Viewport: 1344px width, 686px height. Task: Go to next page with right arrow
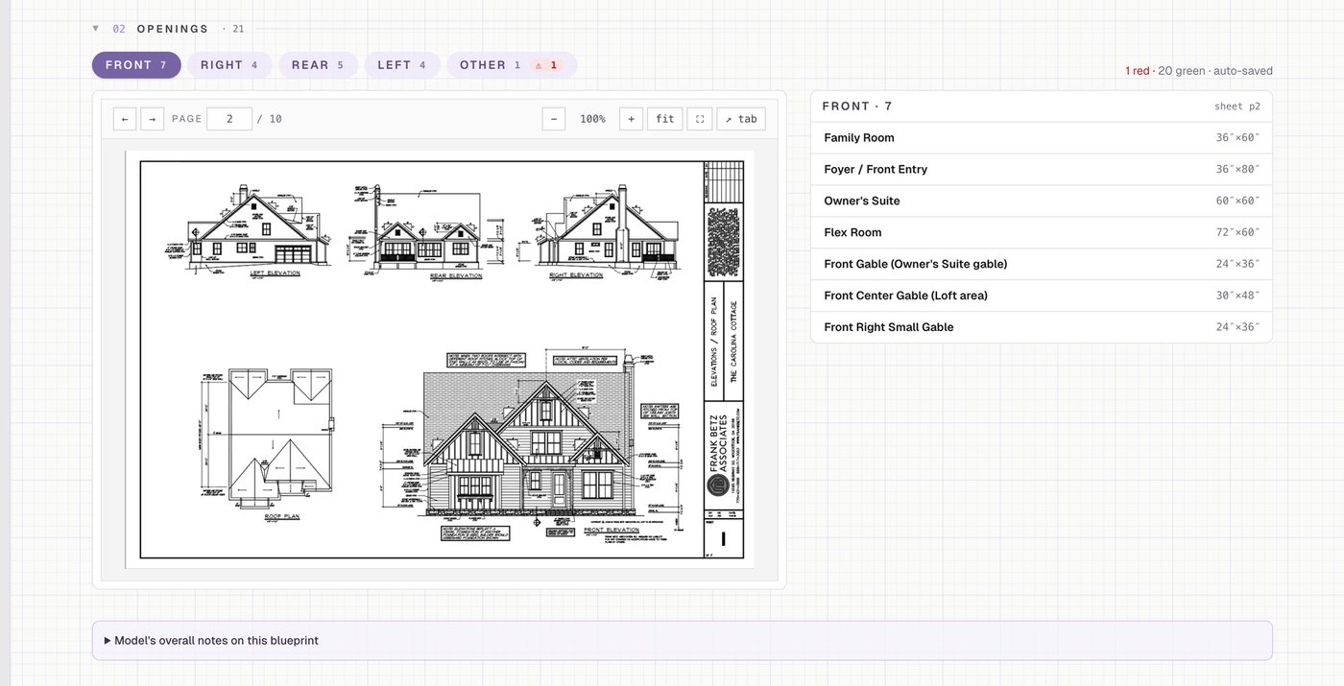click(153, 119)
